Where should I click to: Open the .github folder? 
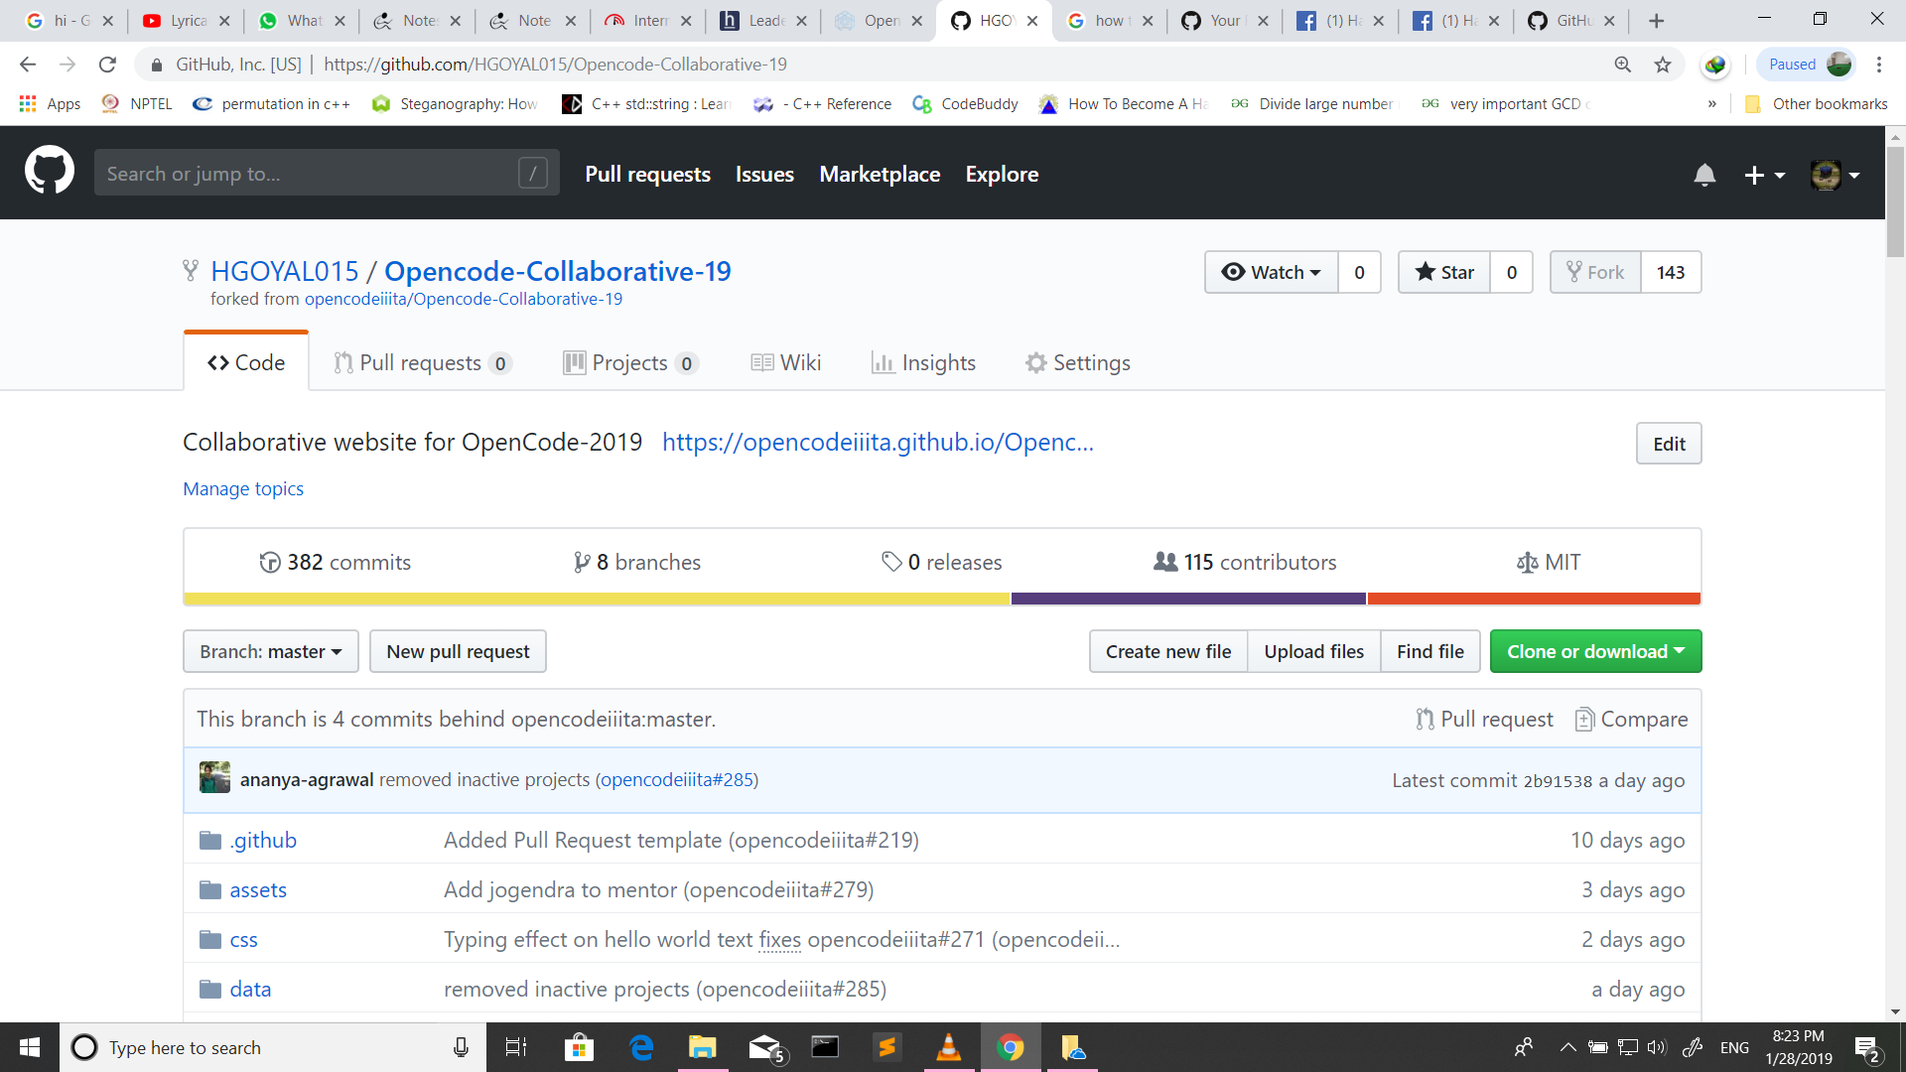pyautogui.click(x=263, y=841)
